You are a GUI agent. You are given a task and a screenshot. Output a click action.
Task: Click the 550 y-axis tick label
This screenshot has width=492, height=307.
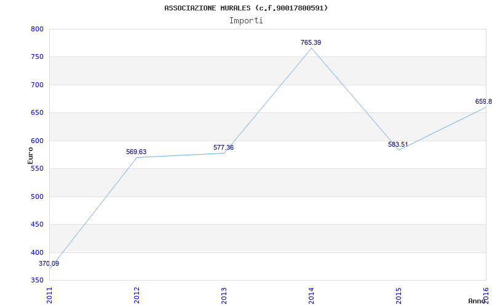tap(37, 168)
